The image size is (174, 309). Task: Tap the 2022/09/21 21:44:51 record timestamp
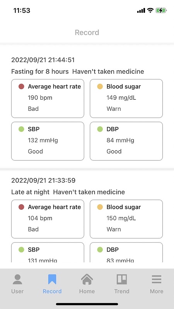[x=43, y=60]
